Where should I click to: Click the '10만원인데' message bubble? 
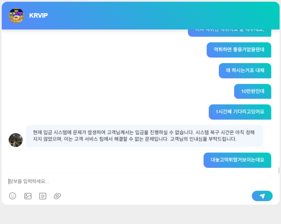pos(252,91)
